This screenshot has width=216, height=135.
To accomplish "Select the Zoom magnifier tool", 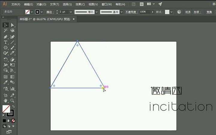I will [x=12, y=100].
